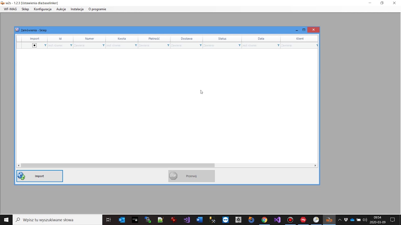Open the Dostawa column filter funnel

(200, 45)
